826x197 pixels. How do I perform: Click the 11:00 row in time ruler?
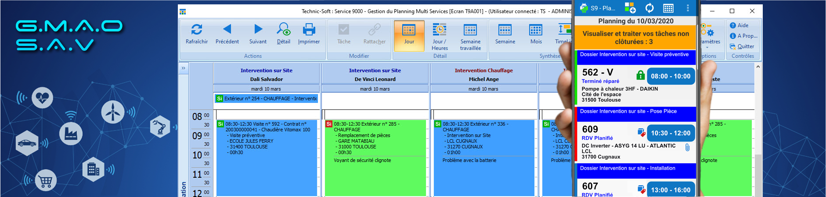(201, 174)
